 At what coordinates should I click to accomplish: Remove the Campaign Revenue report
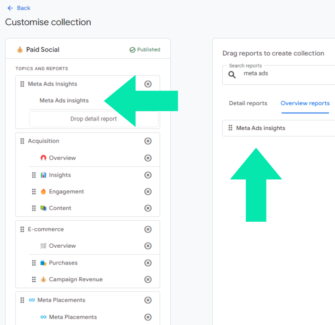tap(148, 280)
